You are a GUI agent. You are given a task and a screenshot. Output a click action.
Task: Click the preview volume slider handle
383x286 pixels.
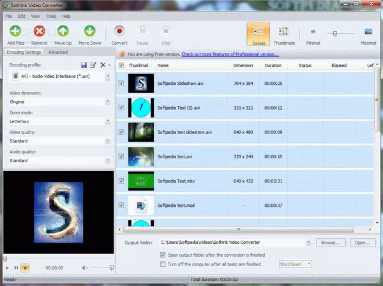pyautogui.click(x=112, y=268)
